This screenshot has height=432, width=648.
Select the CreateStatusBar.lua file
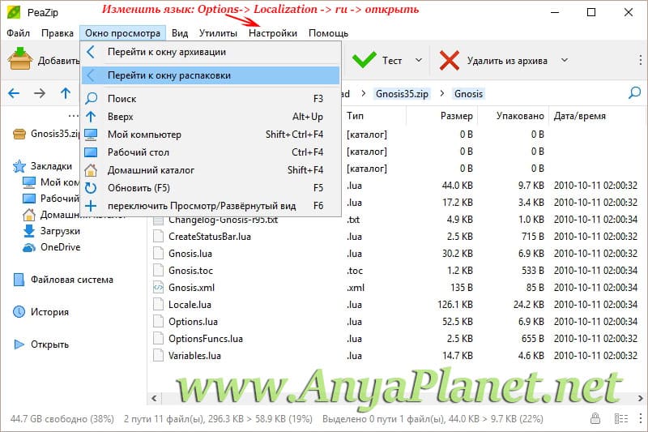(210, 237)
